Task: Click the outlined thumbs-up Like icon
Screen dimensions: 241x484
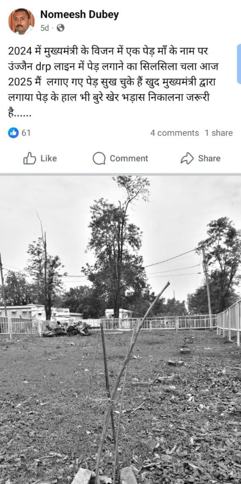Action: tap(30, 158)
